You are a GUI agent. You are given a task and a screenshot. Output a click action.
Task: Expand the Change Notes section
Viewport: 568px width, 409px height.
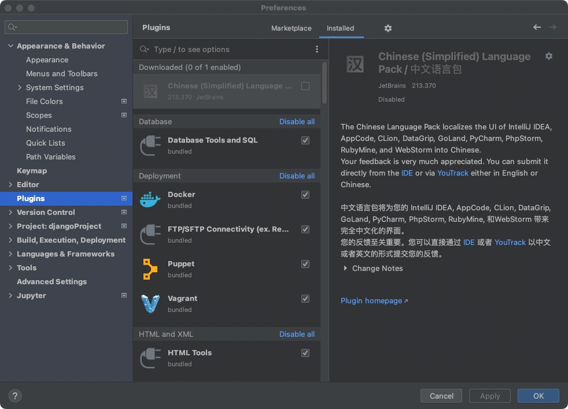tap(345, 268)
